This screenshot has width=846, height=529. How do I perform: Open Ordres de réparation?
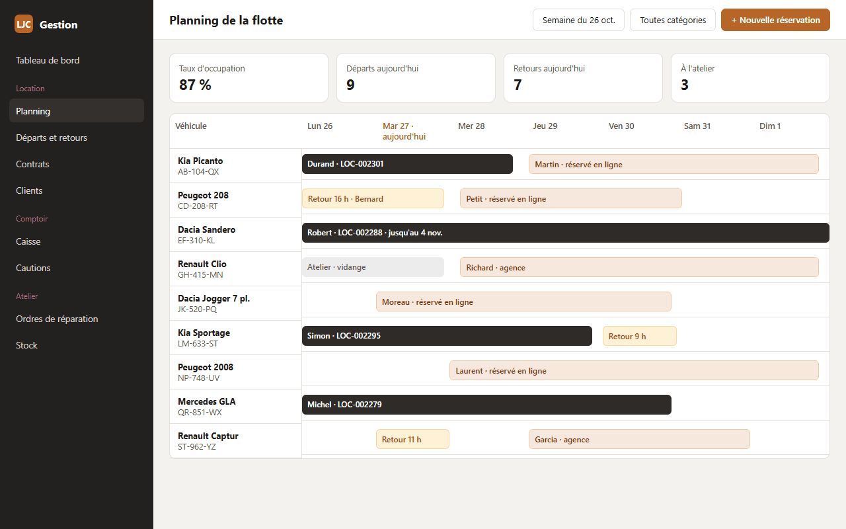(x=77, y=319)
